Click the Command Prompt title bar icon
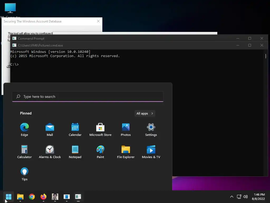Screen dimensions: 270x203 click(14, 38)
